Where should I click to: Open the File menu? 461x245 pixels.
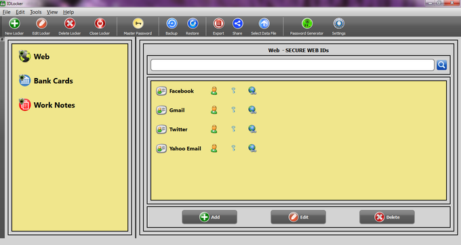6,12
